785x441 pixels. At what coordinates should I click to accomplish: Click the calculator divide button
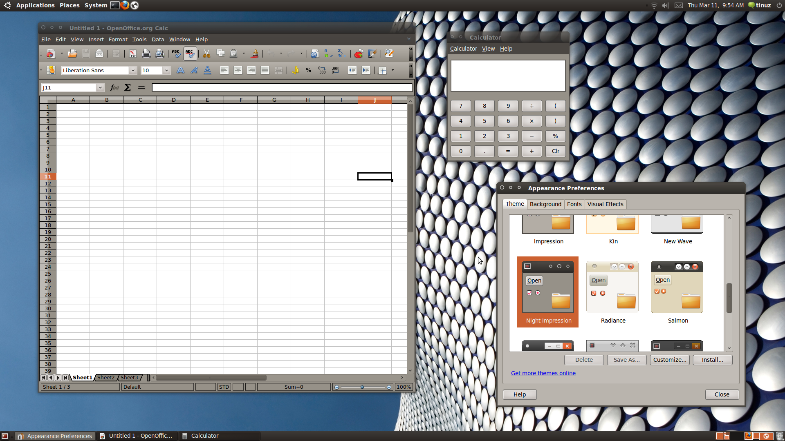532,106
